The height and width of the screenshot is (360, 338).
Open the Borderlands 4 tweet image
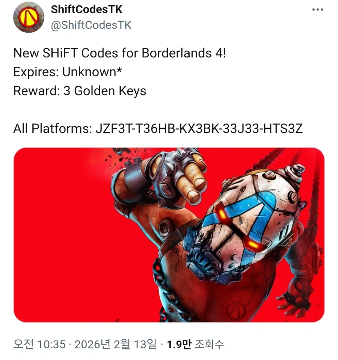169,235
